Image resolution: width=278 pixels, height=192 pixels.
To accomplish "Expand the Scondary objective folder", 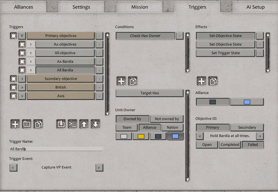I will (x=22, y=79).
